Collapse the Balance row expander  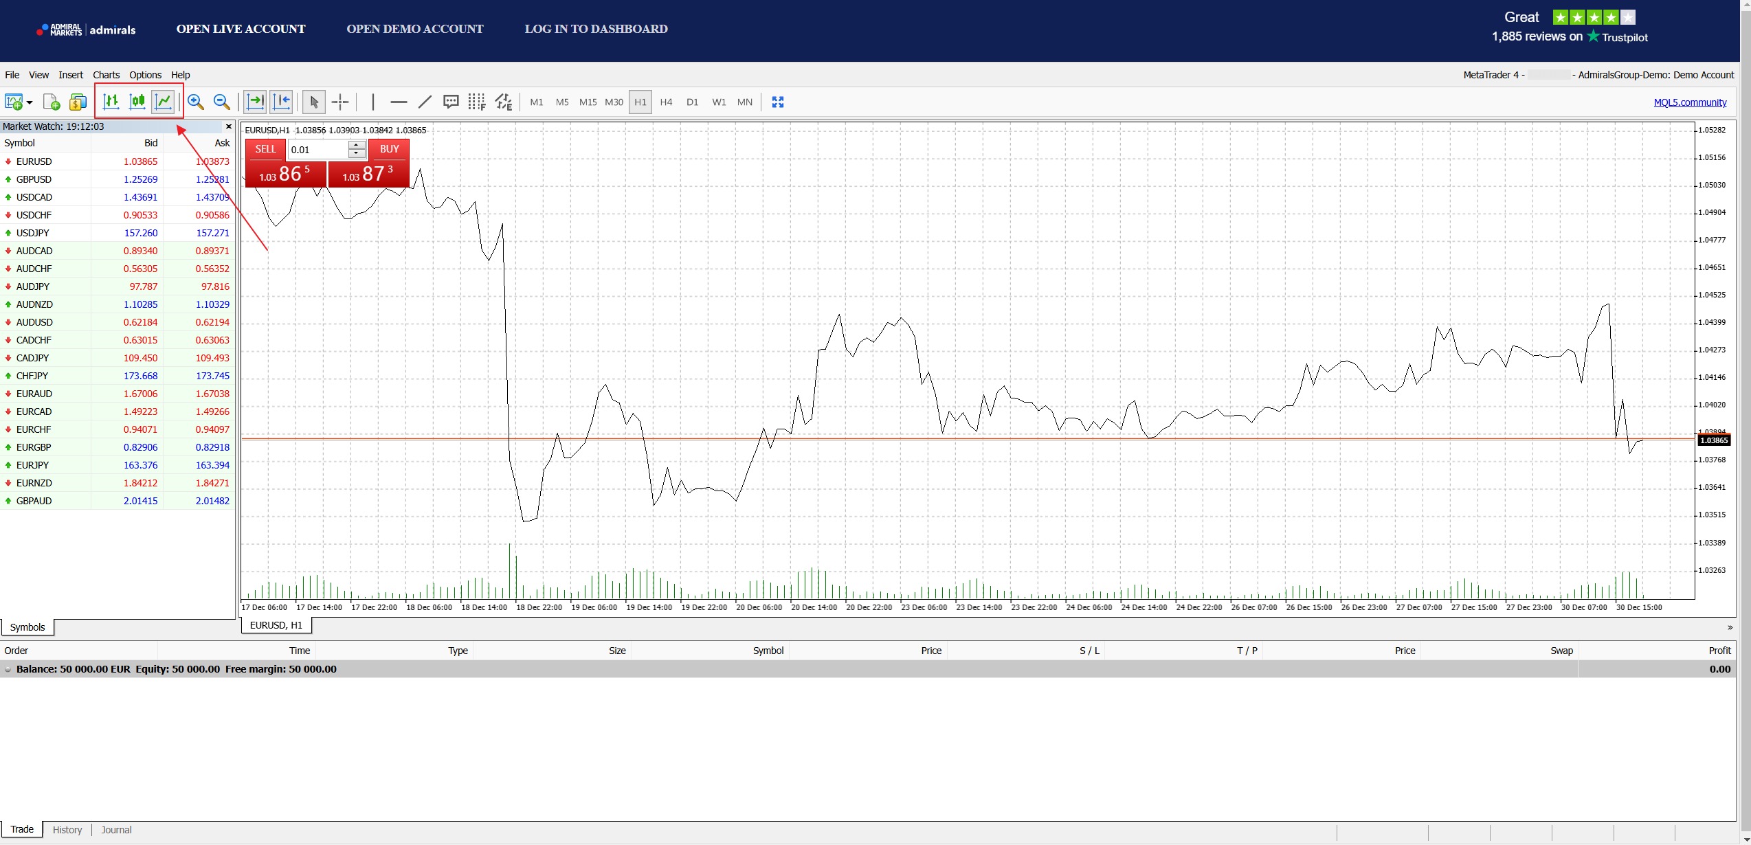point(8,669)
